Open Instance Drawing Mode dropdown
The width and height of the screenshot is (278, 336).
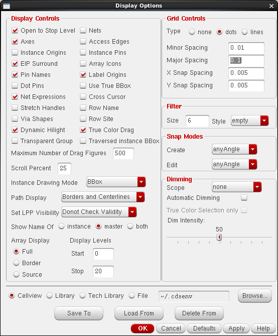pos(116,182)
